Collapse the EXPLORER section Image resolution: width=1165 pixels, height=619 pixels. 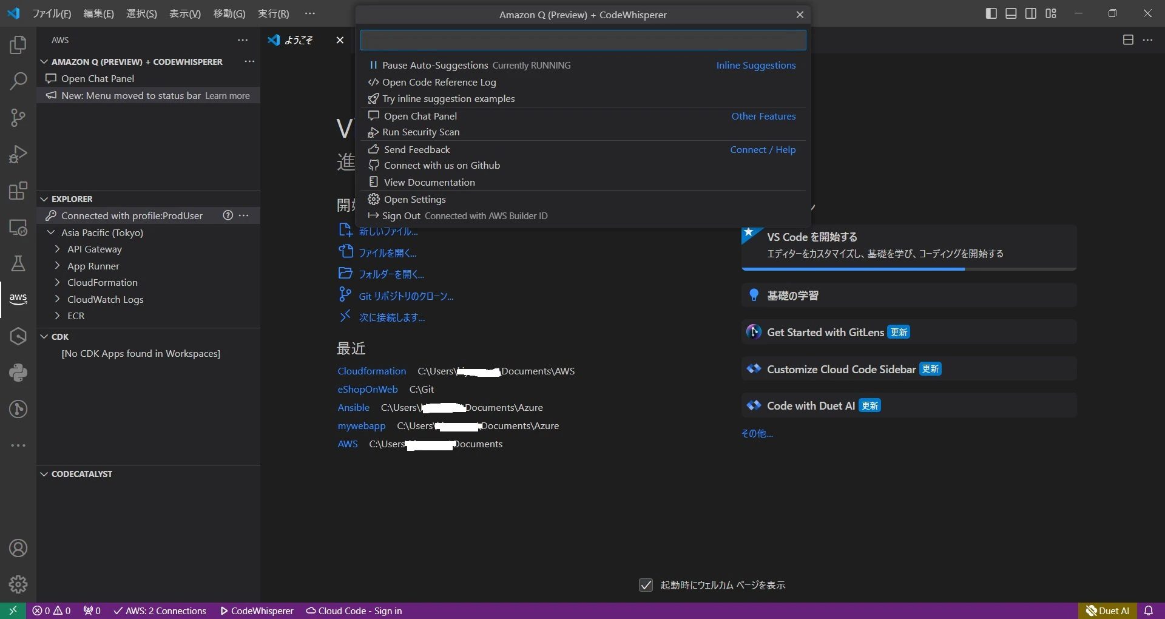point(44,199)
